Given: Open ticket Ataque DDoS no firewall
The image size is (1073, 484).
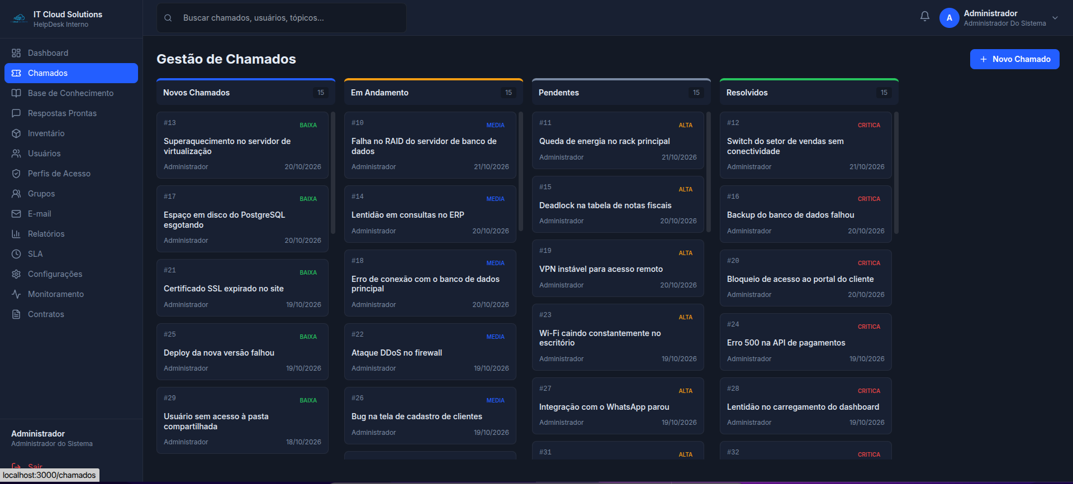Looking at the screenshot, I should point(430,352).
